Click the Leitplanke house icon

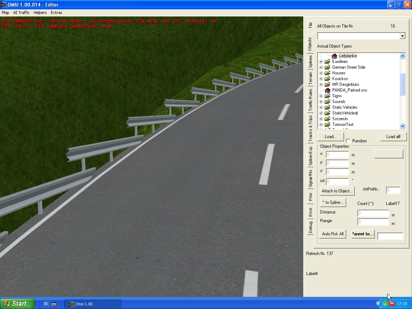click(334, 56)
